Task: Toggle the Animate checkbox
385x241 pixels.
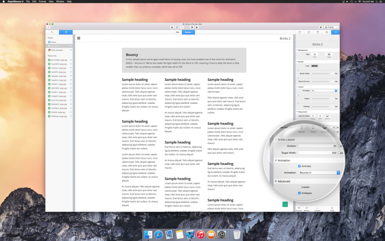Action: coord(299,166)
